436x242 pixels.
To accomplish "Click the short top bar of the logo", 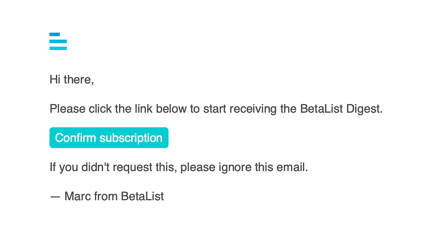I will (x=55, y=34).
